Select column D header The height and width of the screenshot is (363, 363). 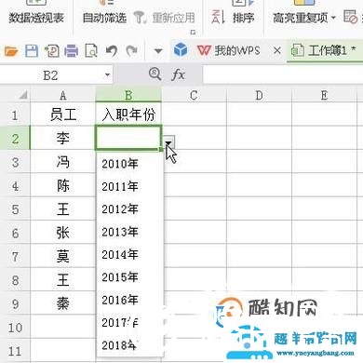259,95
